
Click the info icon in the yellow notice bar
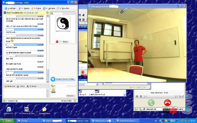tap(5, 13)
